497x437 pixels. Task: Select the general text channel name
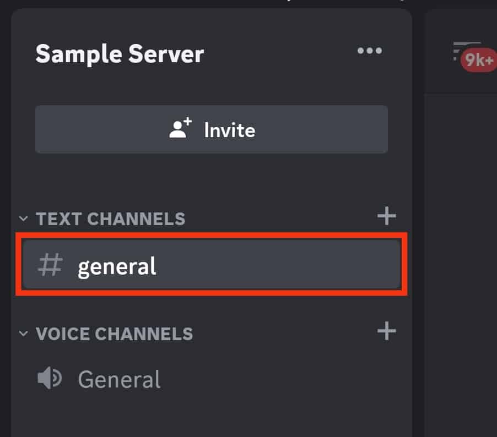click(117, 266)
